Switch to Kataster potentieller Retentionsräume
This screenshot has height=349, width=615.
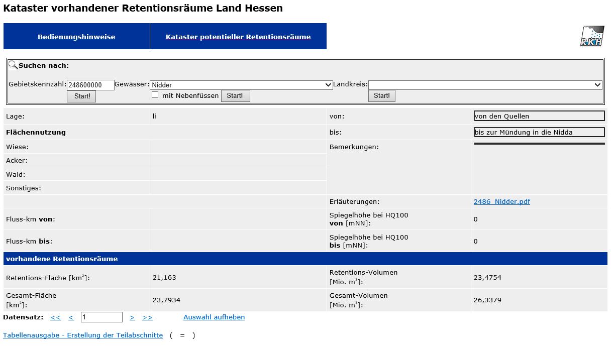[238, 37]
